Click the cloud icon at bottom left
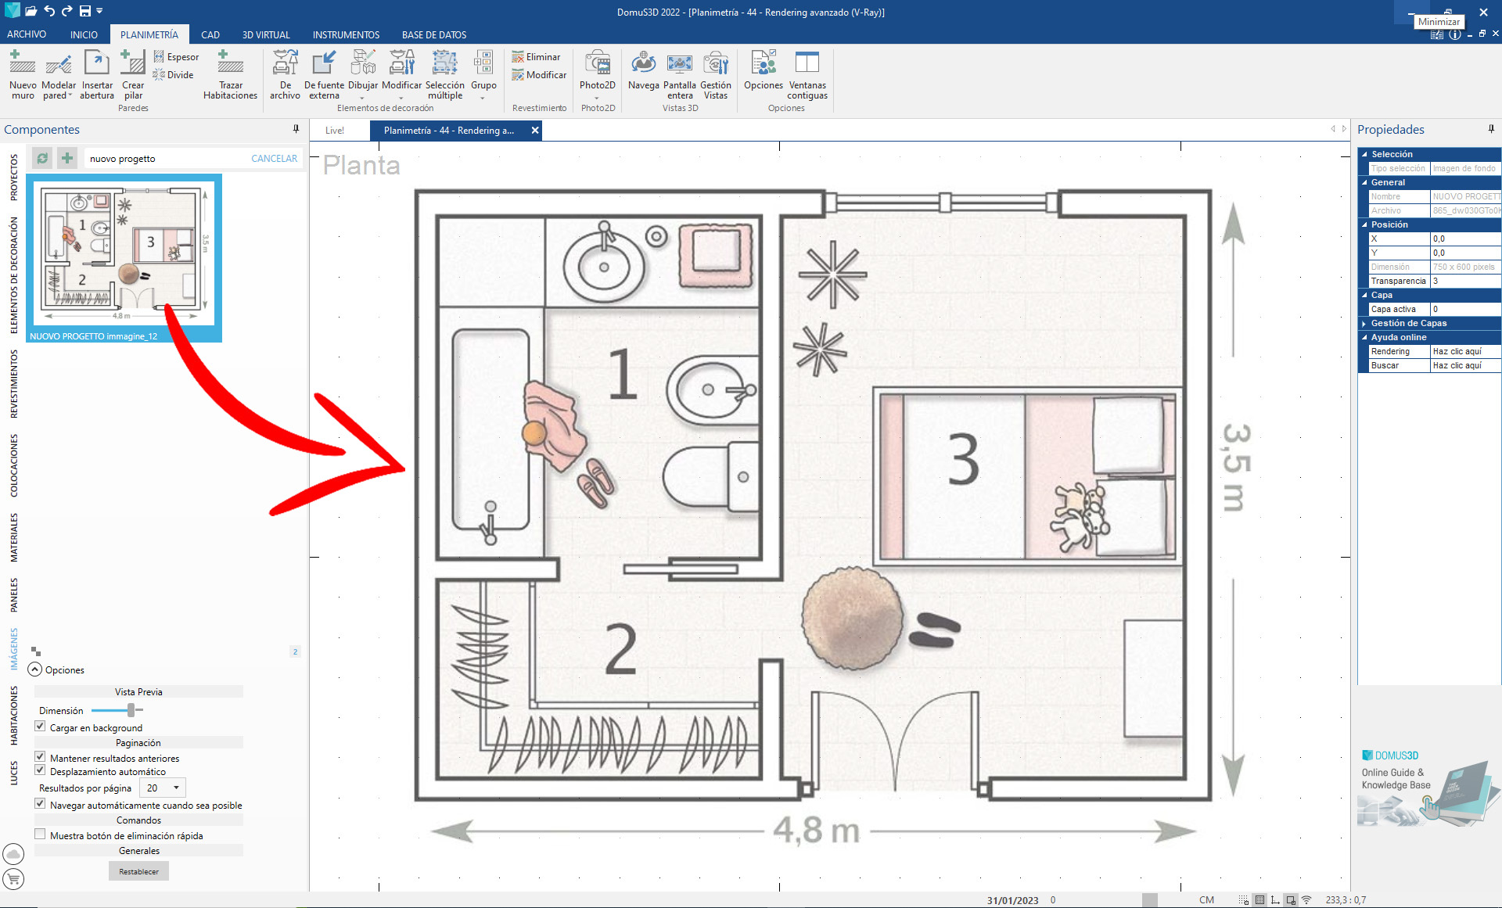 point(13,854)
